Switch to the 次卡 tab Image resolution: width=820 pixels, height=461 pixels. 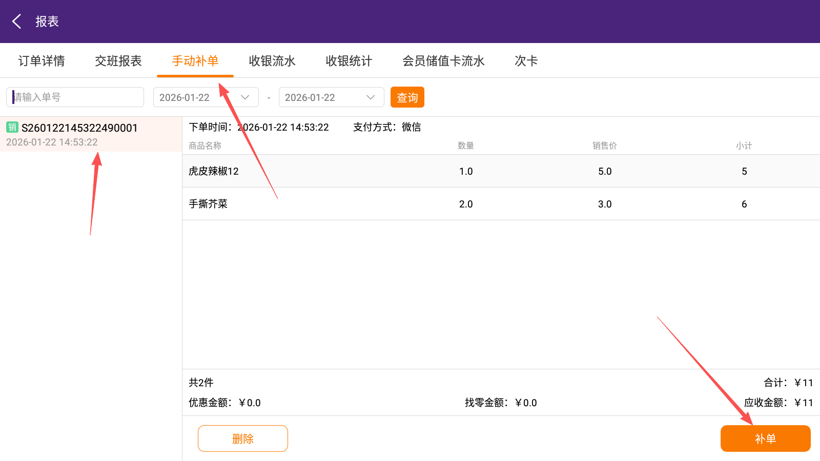tap(526, 61)
